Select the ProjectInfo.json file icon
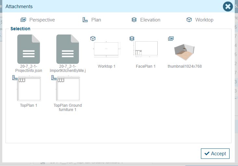The height and width of the screenshot is (166, 238). [x=29, y=49]
